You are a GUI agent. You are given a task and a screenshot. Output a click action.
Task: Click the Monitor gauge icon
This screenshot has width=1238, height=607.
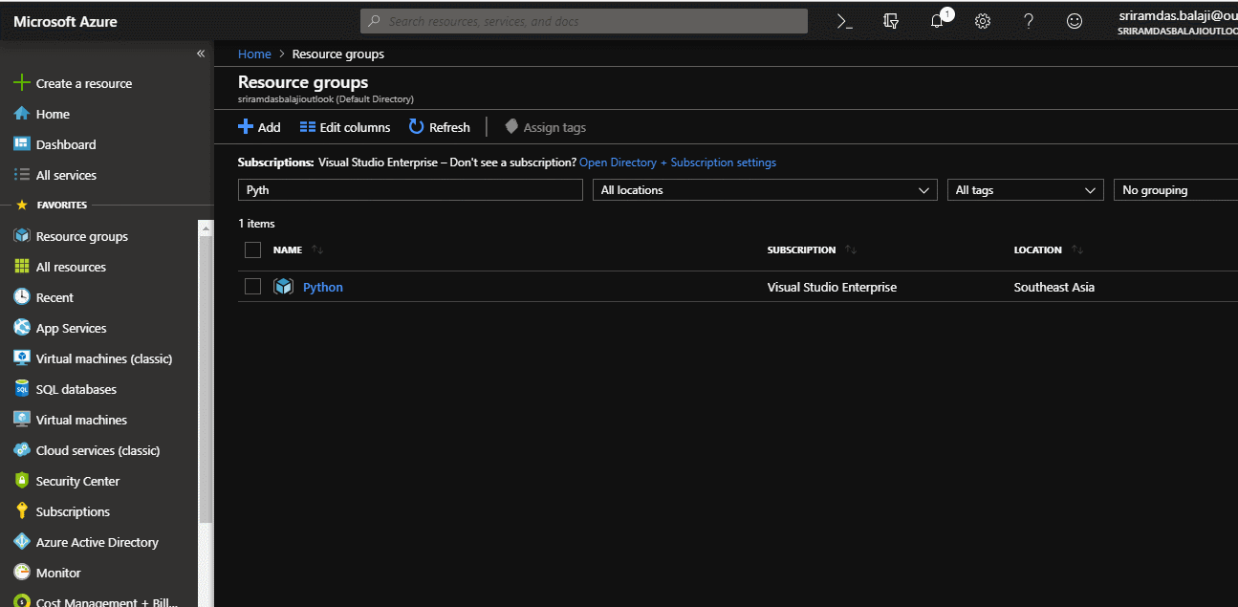tap(22, 573)
